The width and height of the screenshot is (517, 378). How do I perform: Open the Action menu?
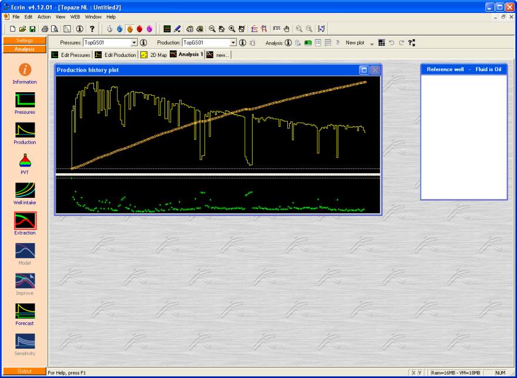click(x=44, y=17)
